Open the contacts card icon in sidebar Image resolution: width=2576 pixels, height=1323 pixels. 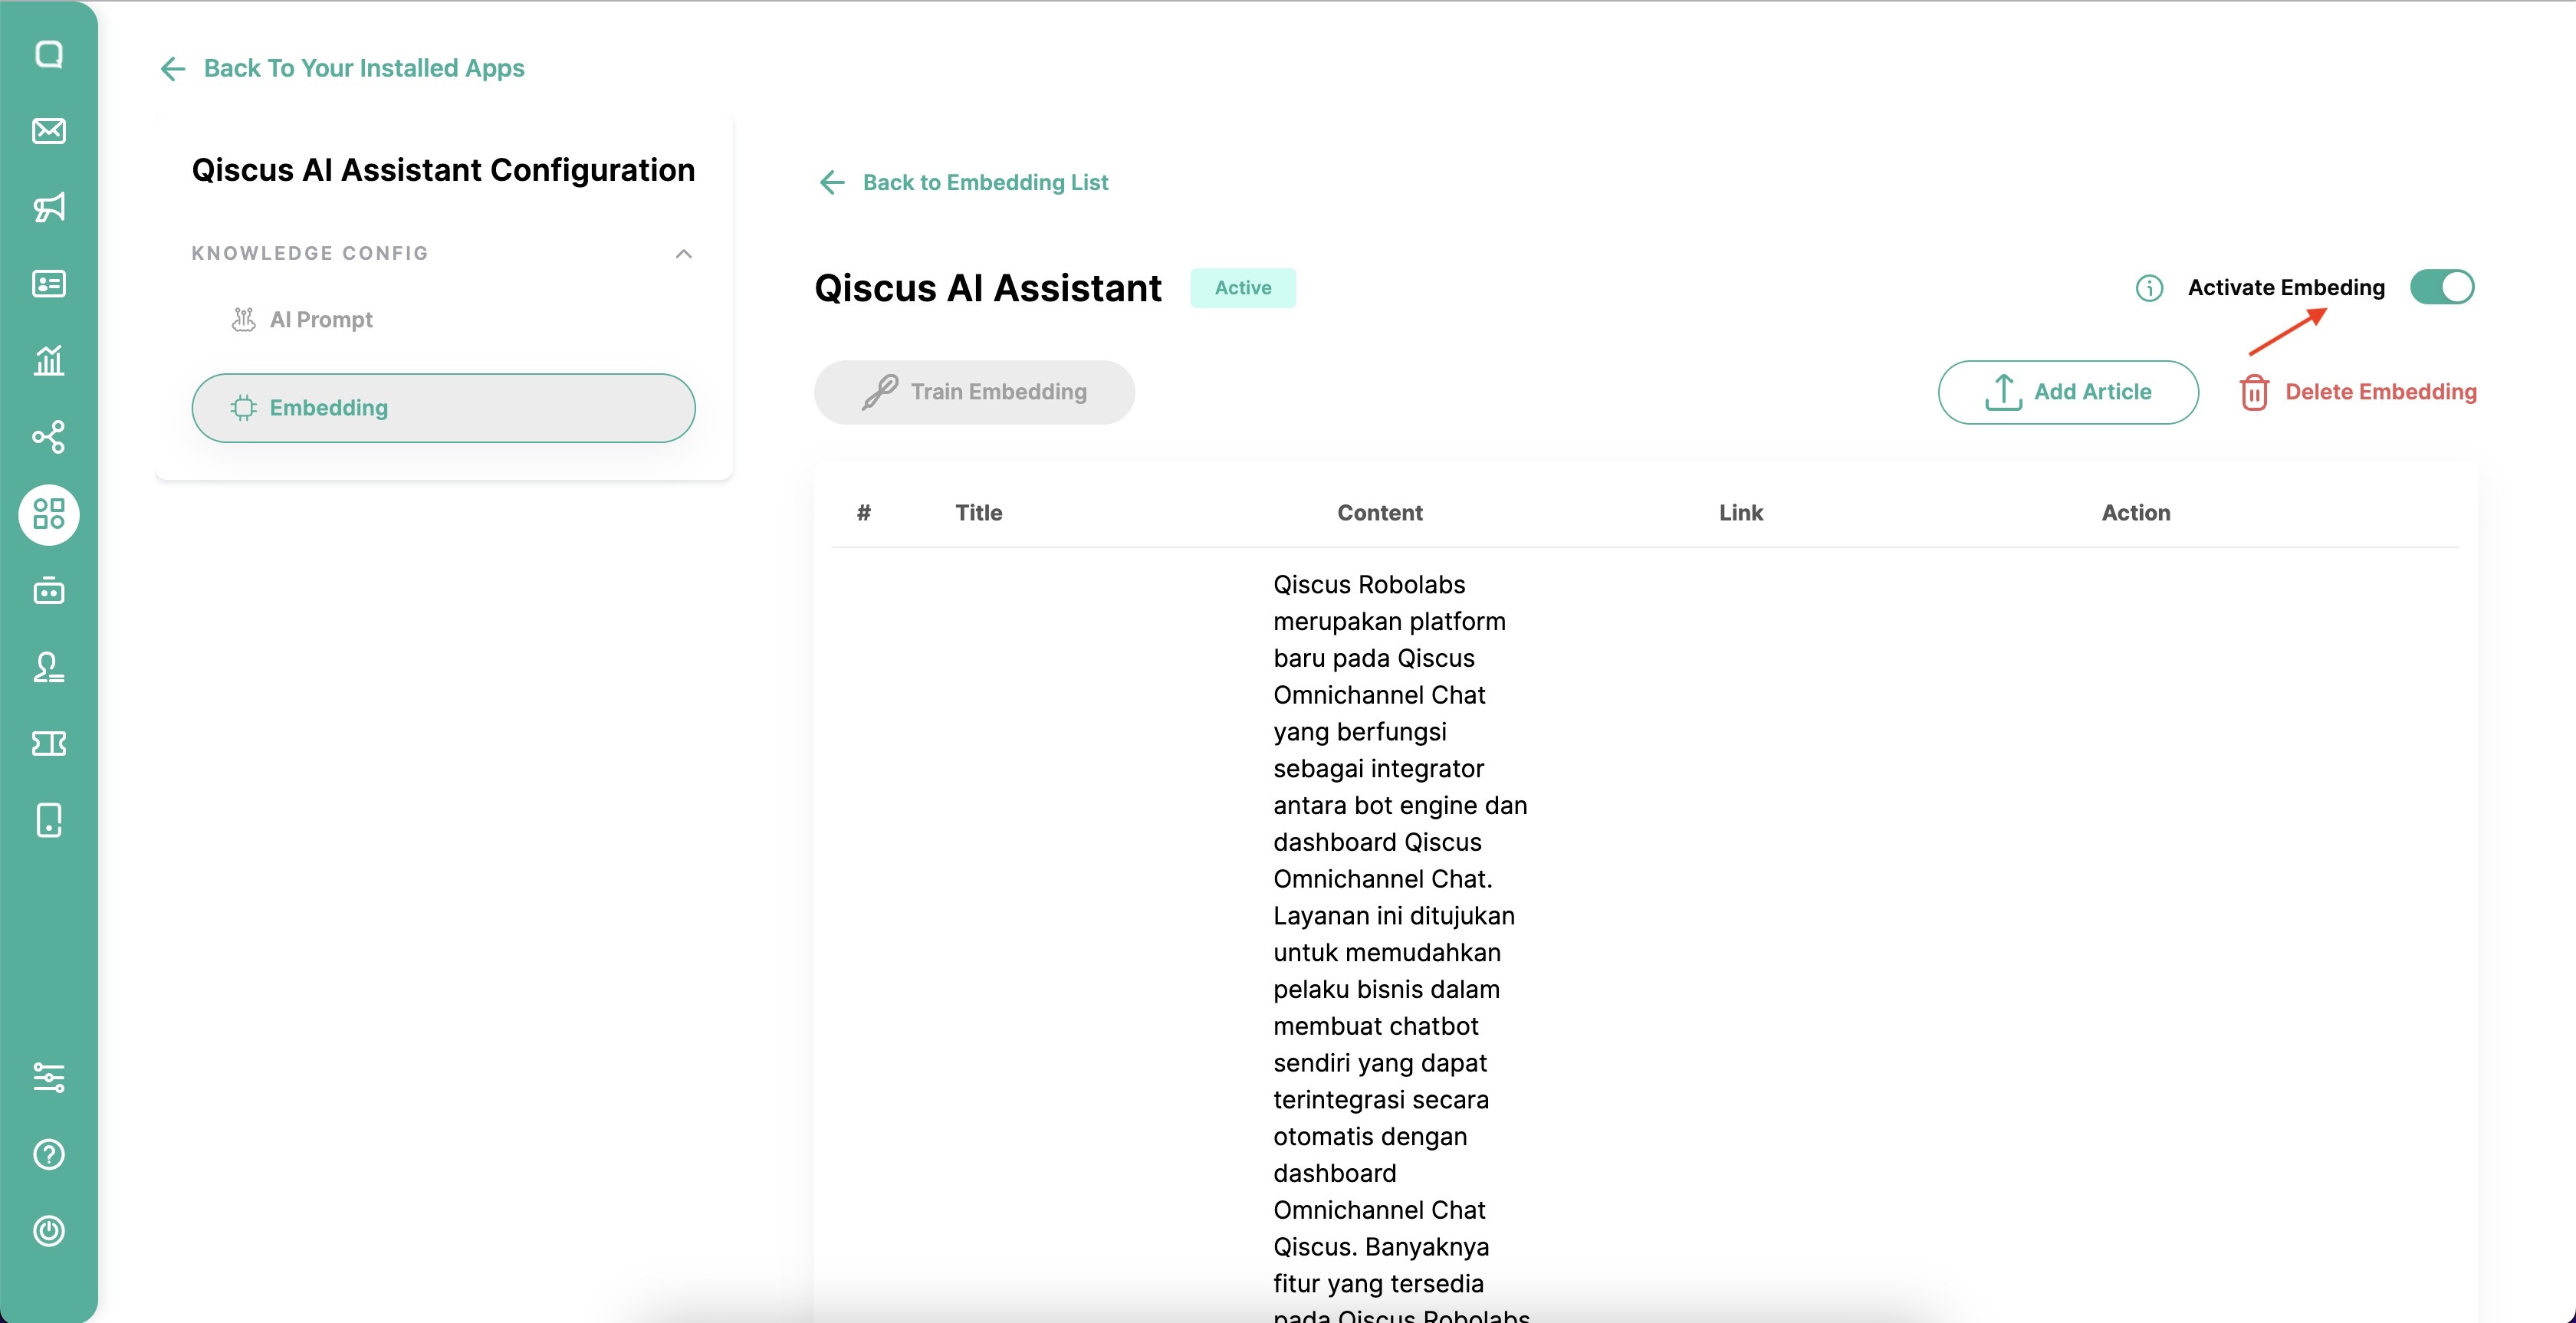(49, 284)
